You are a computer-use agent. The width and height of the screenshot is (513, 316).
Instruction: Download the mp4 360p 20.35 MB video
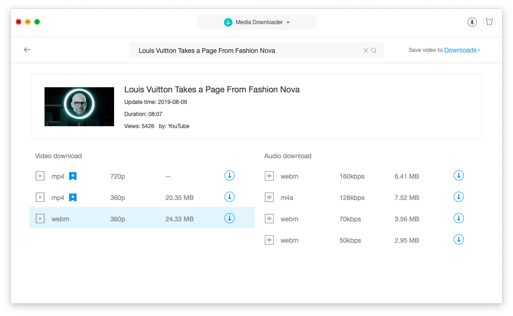click(229, 197)
